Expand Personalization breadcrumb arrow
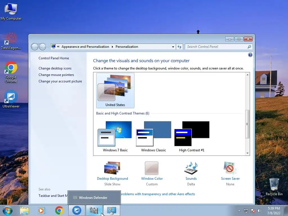Screen dimensions: 288x216 tap(112, 47)
